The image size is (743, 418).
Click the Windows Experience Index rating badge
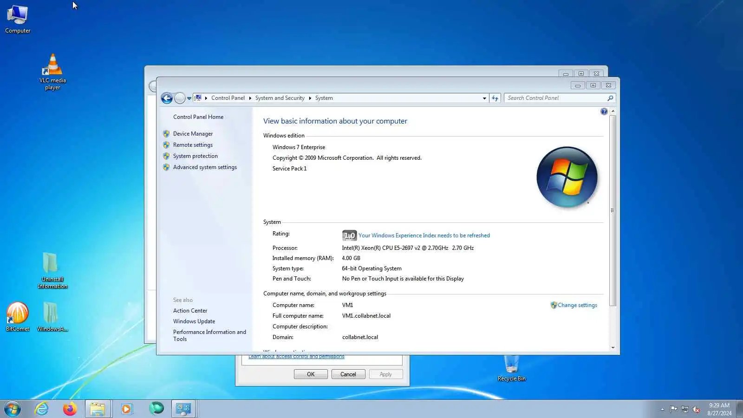(x=349, y=235)
